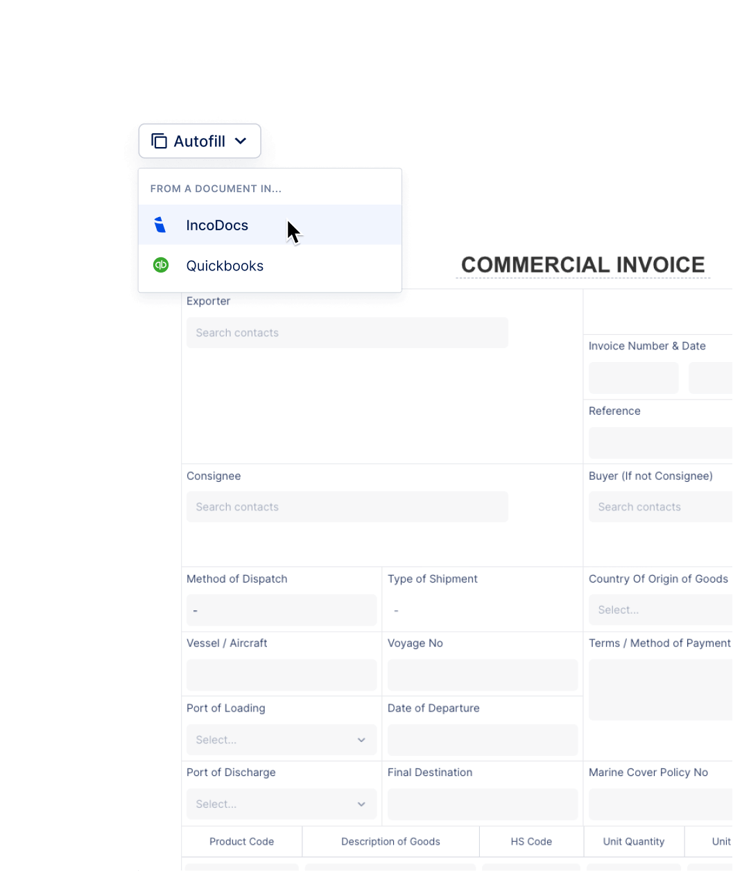This screenshot has height=871, width=733.
Task: Open the Port of Discharge selector
Action: click(x=281, y=804)
